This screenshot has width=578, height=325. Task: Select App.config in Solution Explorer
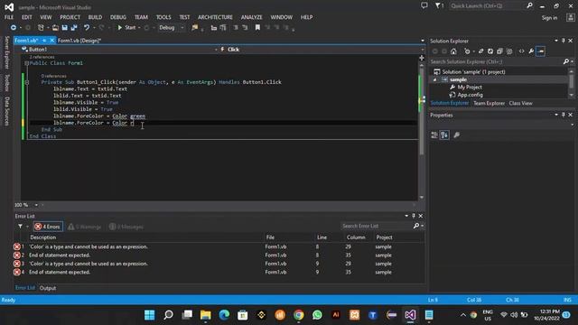pos(470,95)
